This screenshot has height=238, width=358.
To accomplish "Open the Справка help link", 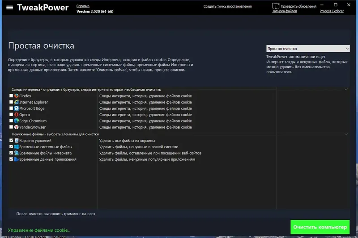I will (x=83, y=6).
